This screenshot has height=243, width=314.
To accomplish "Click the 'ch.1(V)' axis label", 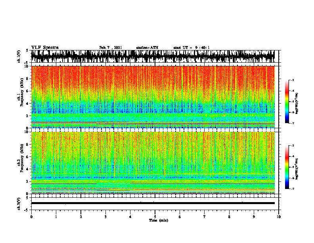I will coord(19,56).
